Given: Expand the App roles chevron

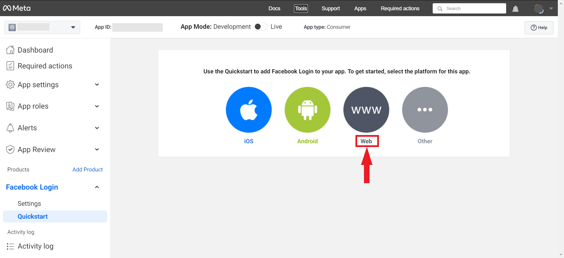Looking at the screenshot, I should click(x=97, y=106).
